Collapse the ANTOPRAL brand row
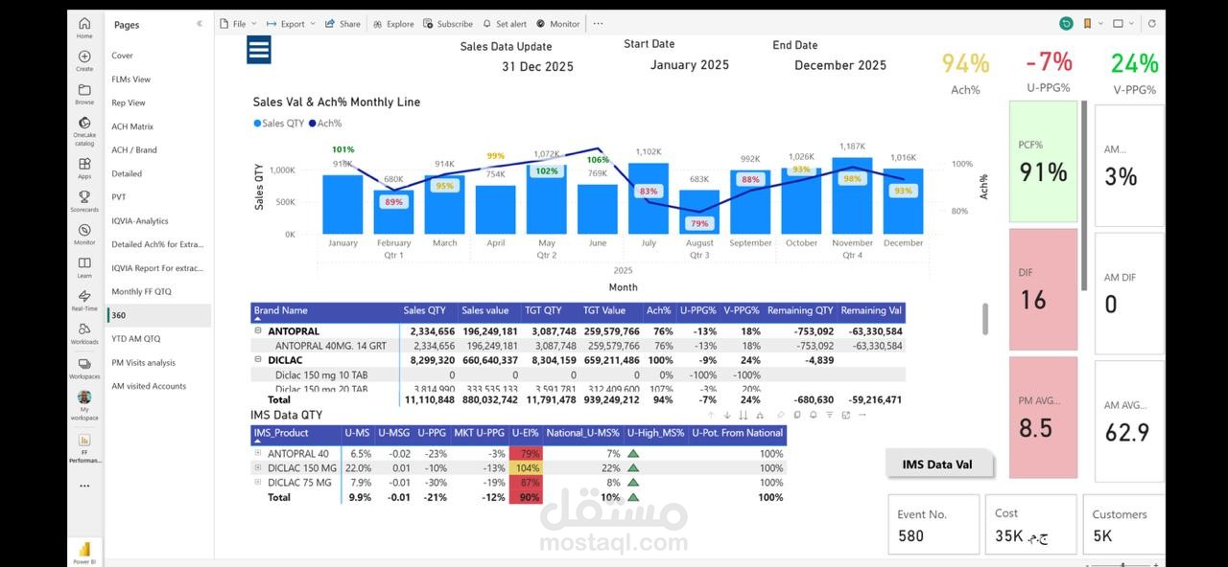1228x567 pixels. (x=257, y=330)
